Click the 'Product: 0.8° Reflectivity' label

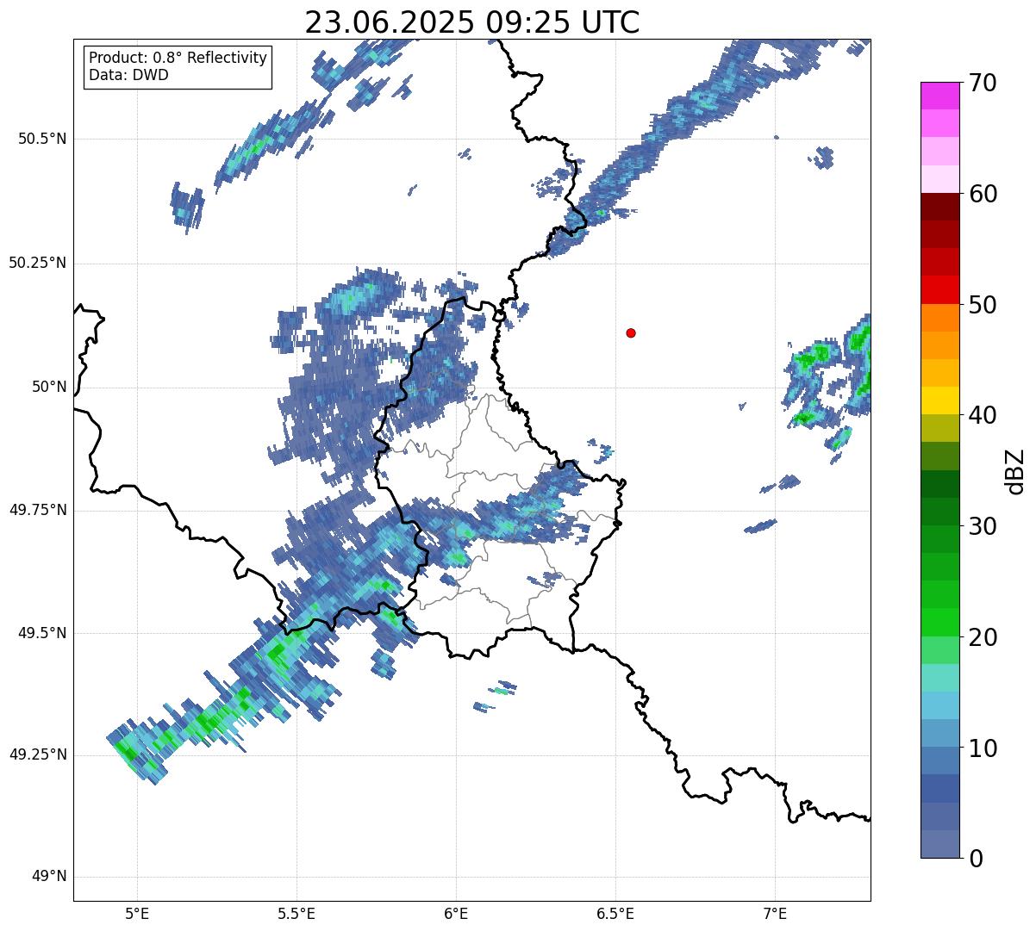[178, 58]
